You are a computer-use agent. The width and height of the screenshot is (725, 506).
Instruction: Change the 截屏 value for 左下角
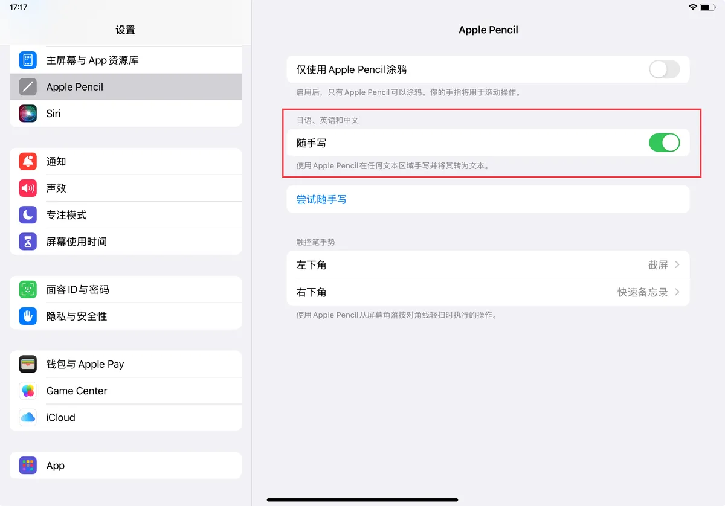(x=658, y=264)
